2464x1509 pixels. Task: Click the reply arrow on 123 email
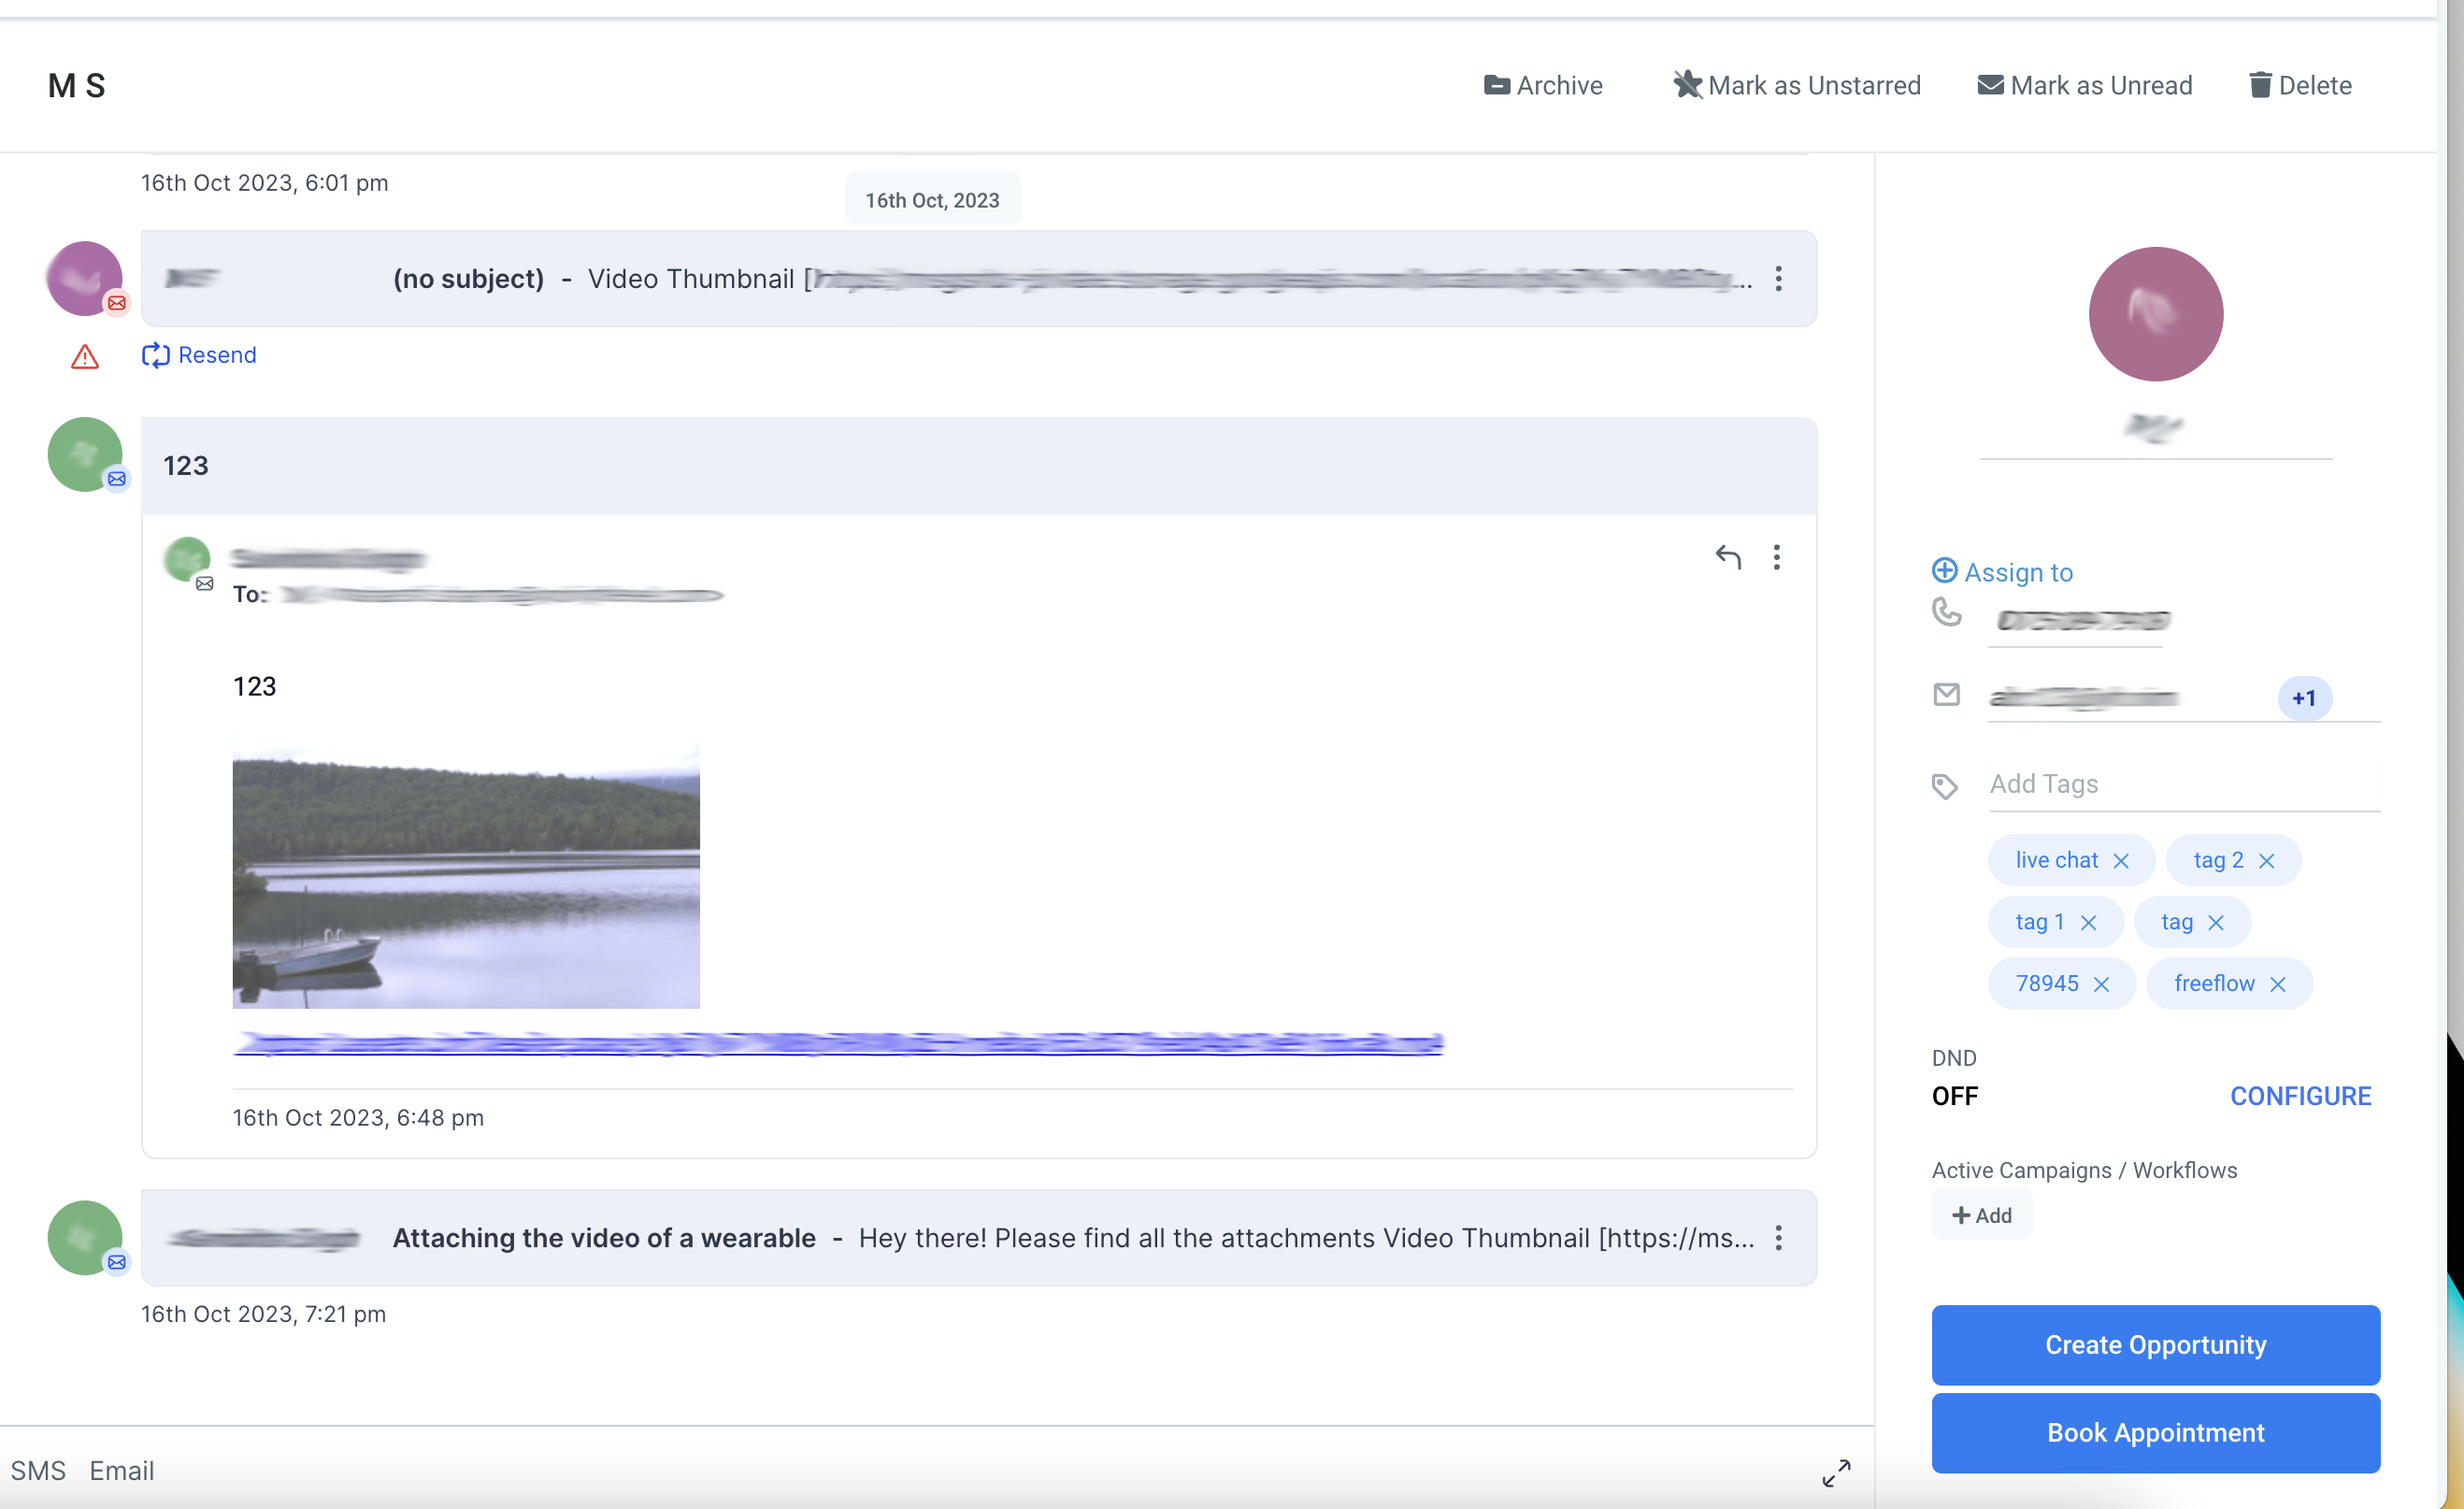pyautogui.click(x=1727, y=556)
